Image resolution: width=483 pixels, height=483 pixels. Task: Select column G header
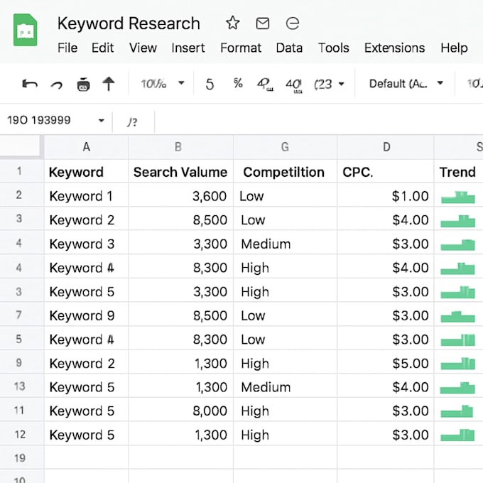point(286,147)
